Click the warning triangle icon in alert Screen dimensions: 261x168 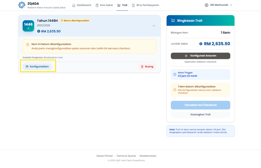click(174, 90)
